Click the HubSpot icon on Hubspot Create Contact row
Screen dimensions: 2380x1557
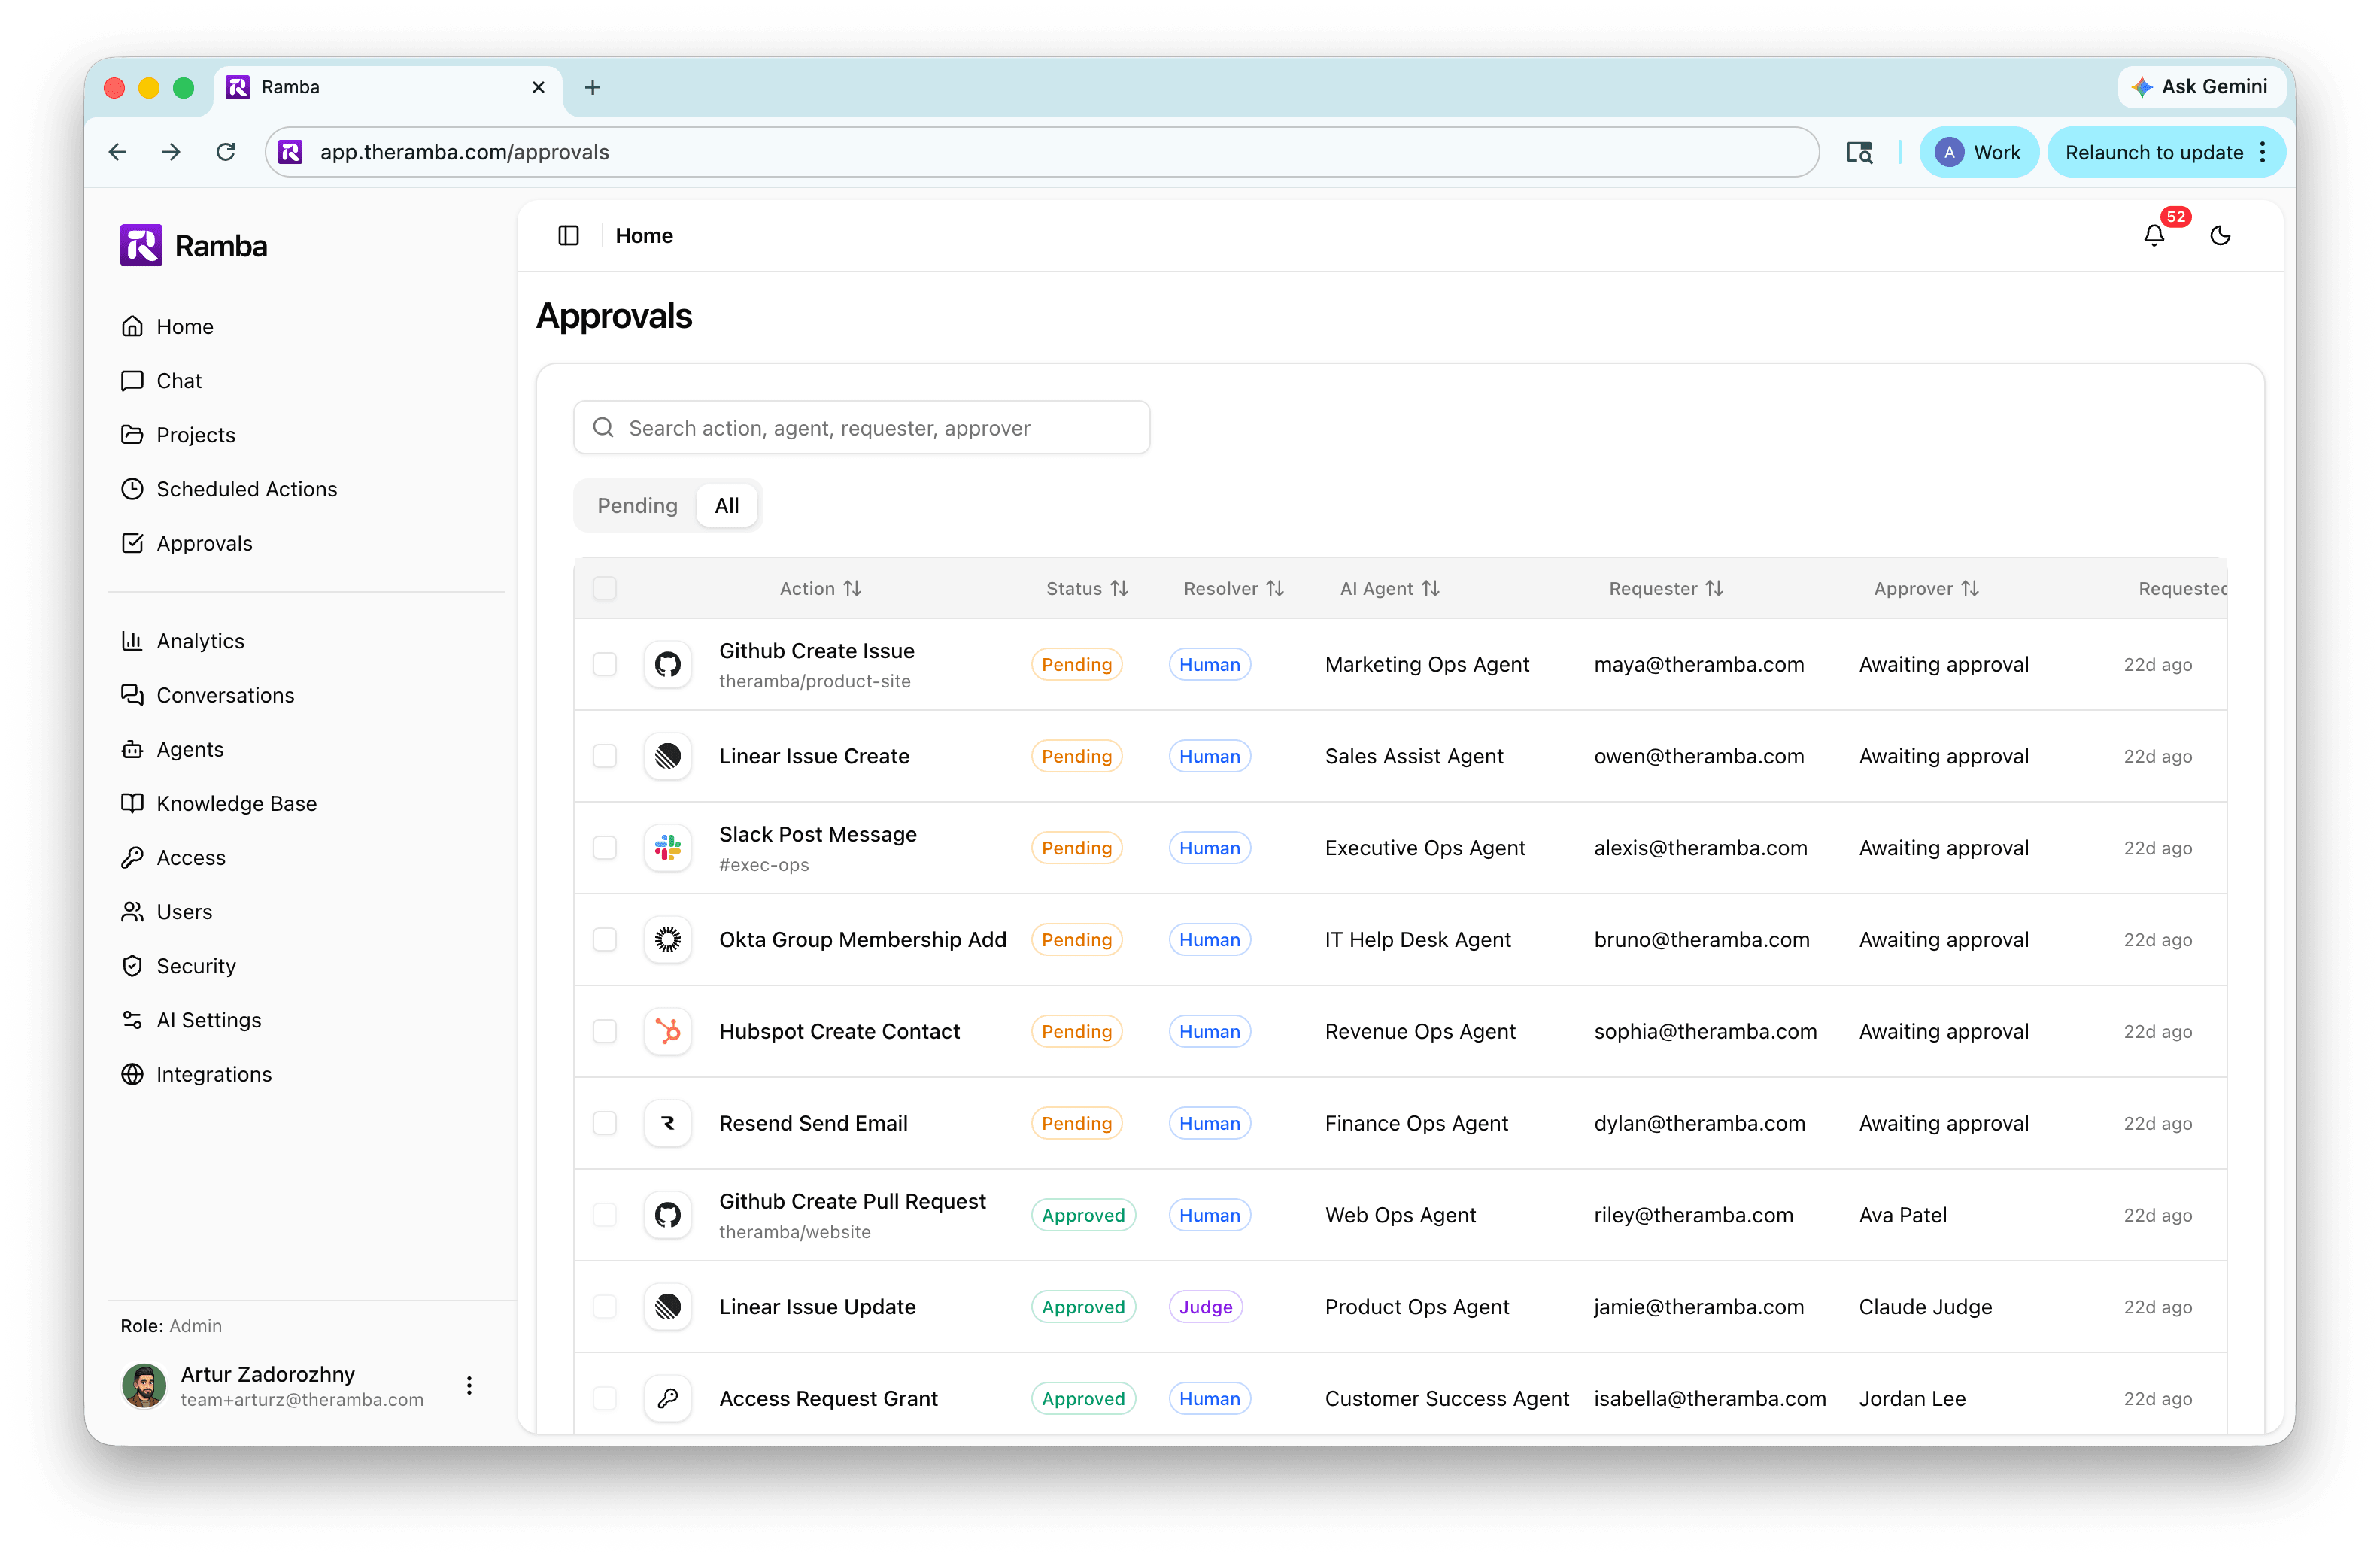tap(667, 1031)
